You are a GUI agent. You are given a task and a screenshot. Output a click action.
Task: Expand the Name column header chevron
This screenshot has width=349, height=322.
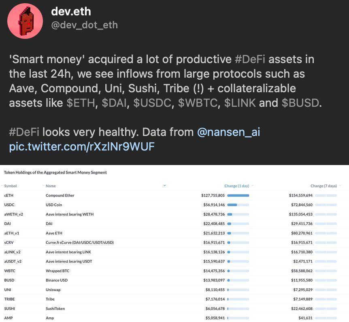tap(164, 185)
